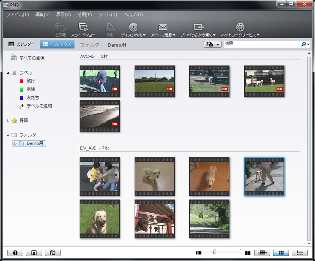Click the information button in bottom bar

[x=15, y=252]
